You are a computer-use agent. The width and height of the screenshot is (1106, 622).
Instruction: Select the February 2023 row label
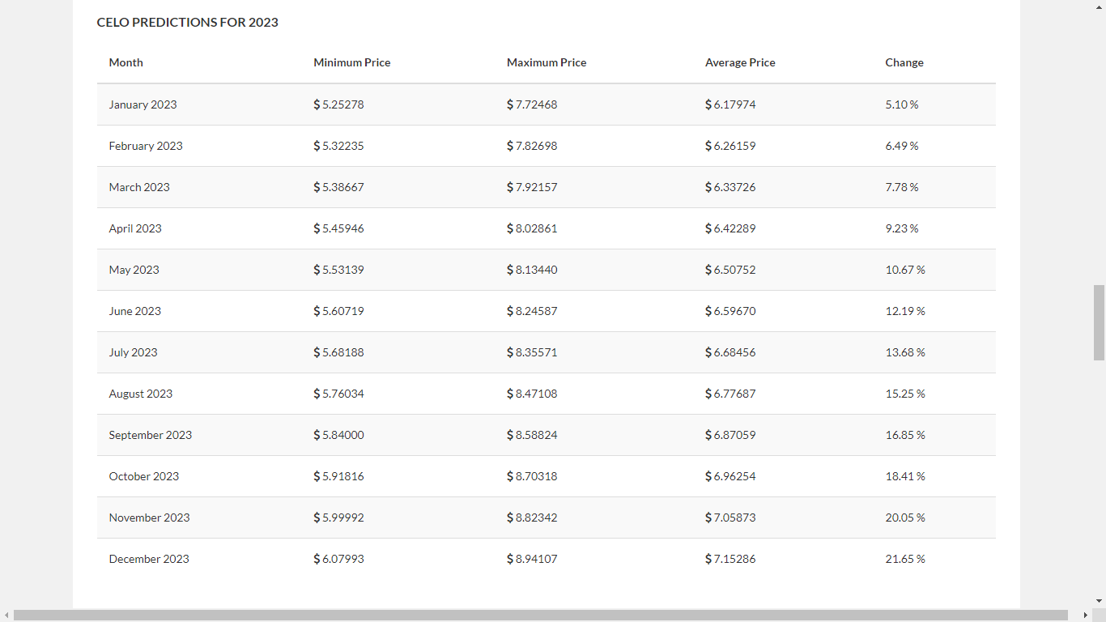point(146,146)
